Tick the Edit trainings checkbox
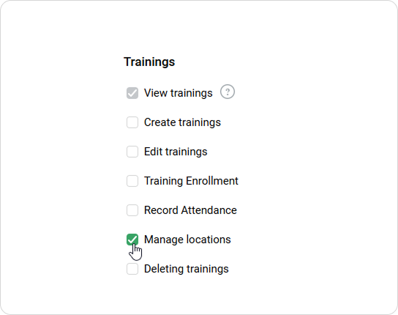The width and height of the screenshot is (398, 315). pos(132,152)
